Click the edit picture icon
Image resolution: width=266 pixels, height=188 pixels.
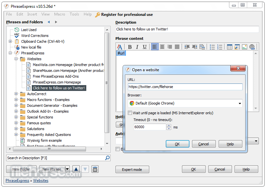coord(237,47)
